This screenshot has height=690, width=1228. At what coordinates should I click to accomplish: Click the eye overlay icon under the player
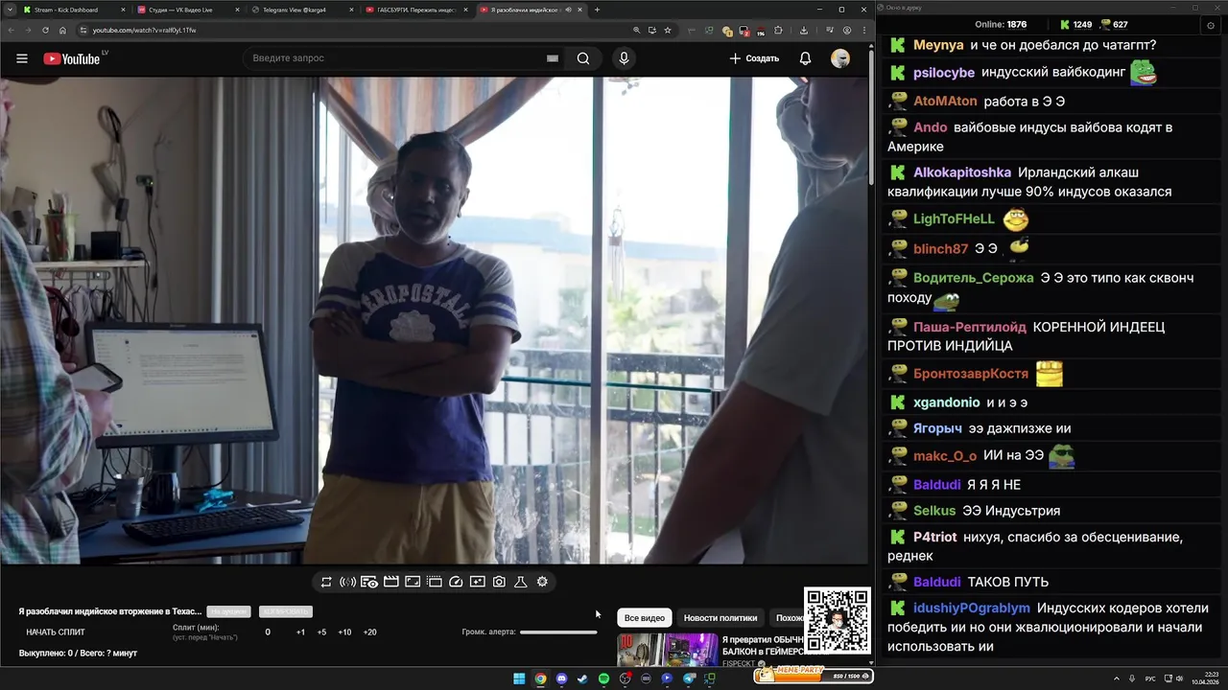[x=369, y=582]
